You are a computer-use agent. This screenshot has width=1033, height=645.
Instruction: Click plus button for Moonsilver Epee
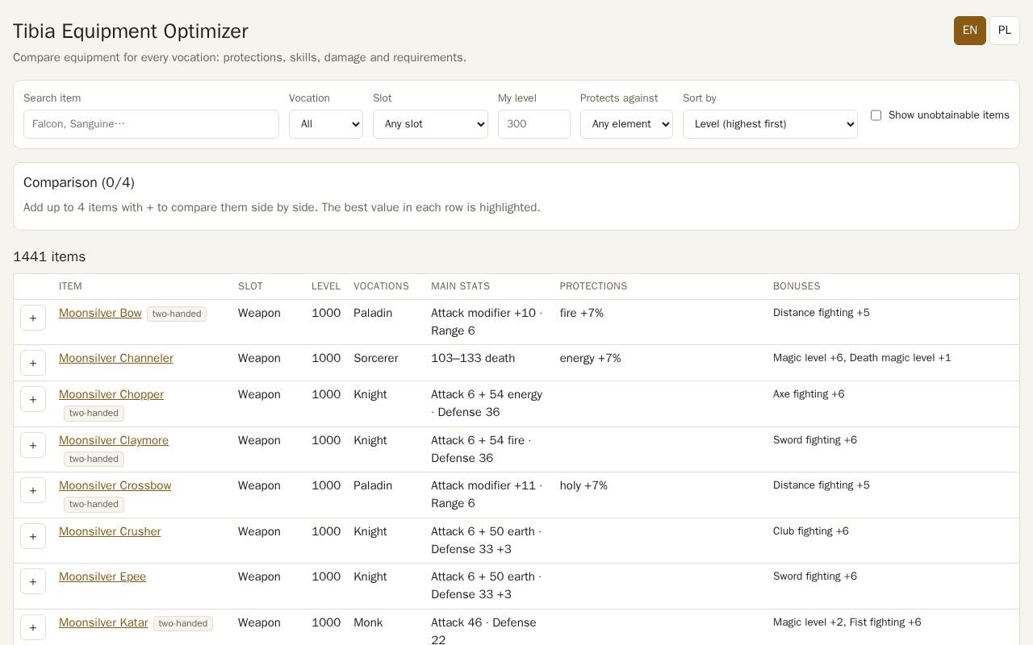33,581
